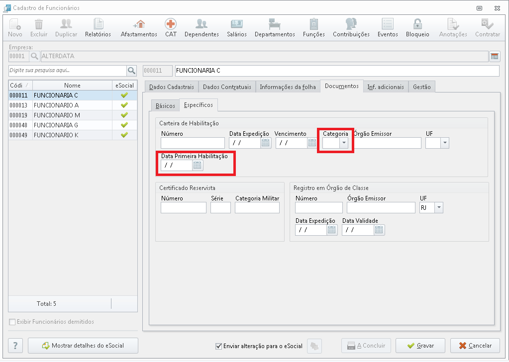
Task: Expand the UF dropdown showing RJ
Action: tap(439, 207)
